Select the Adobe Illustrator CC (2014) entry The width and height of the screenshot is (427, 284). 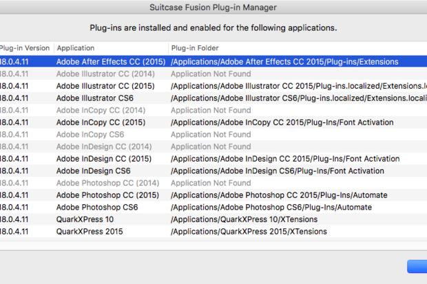[105, 74]
